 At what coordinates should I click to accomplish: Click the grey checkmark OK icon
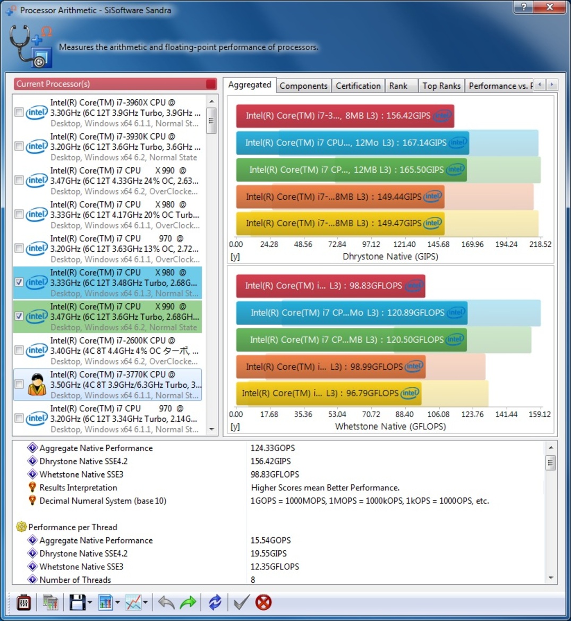pyautogui.click(x=241, y=602)
